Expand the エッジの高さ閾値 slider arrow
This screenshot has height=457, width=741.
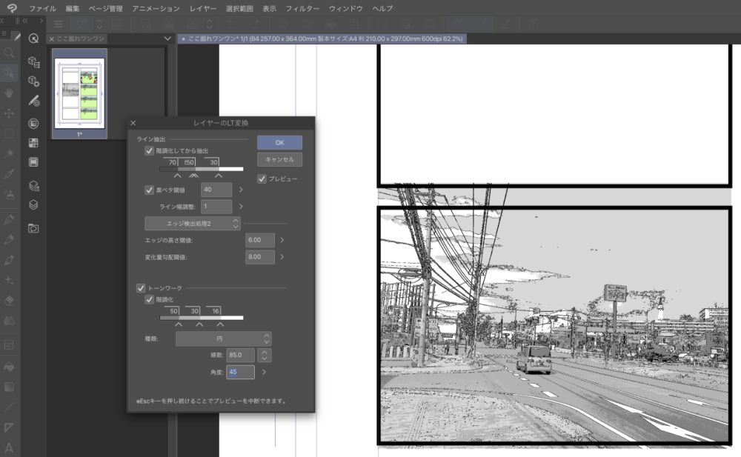click(x=282, y=240)
